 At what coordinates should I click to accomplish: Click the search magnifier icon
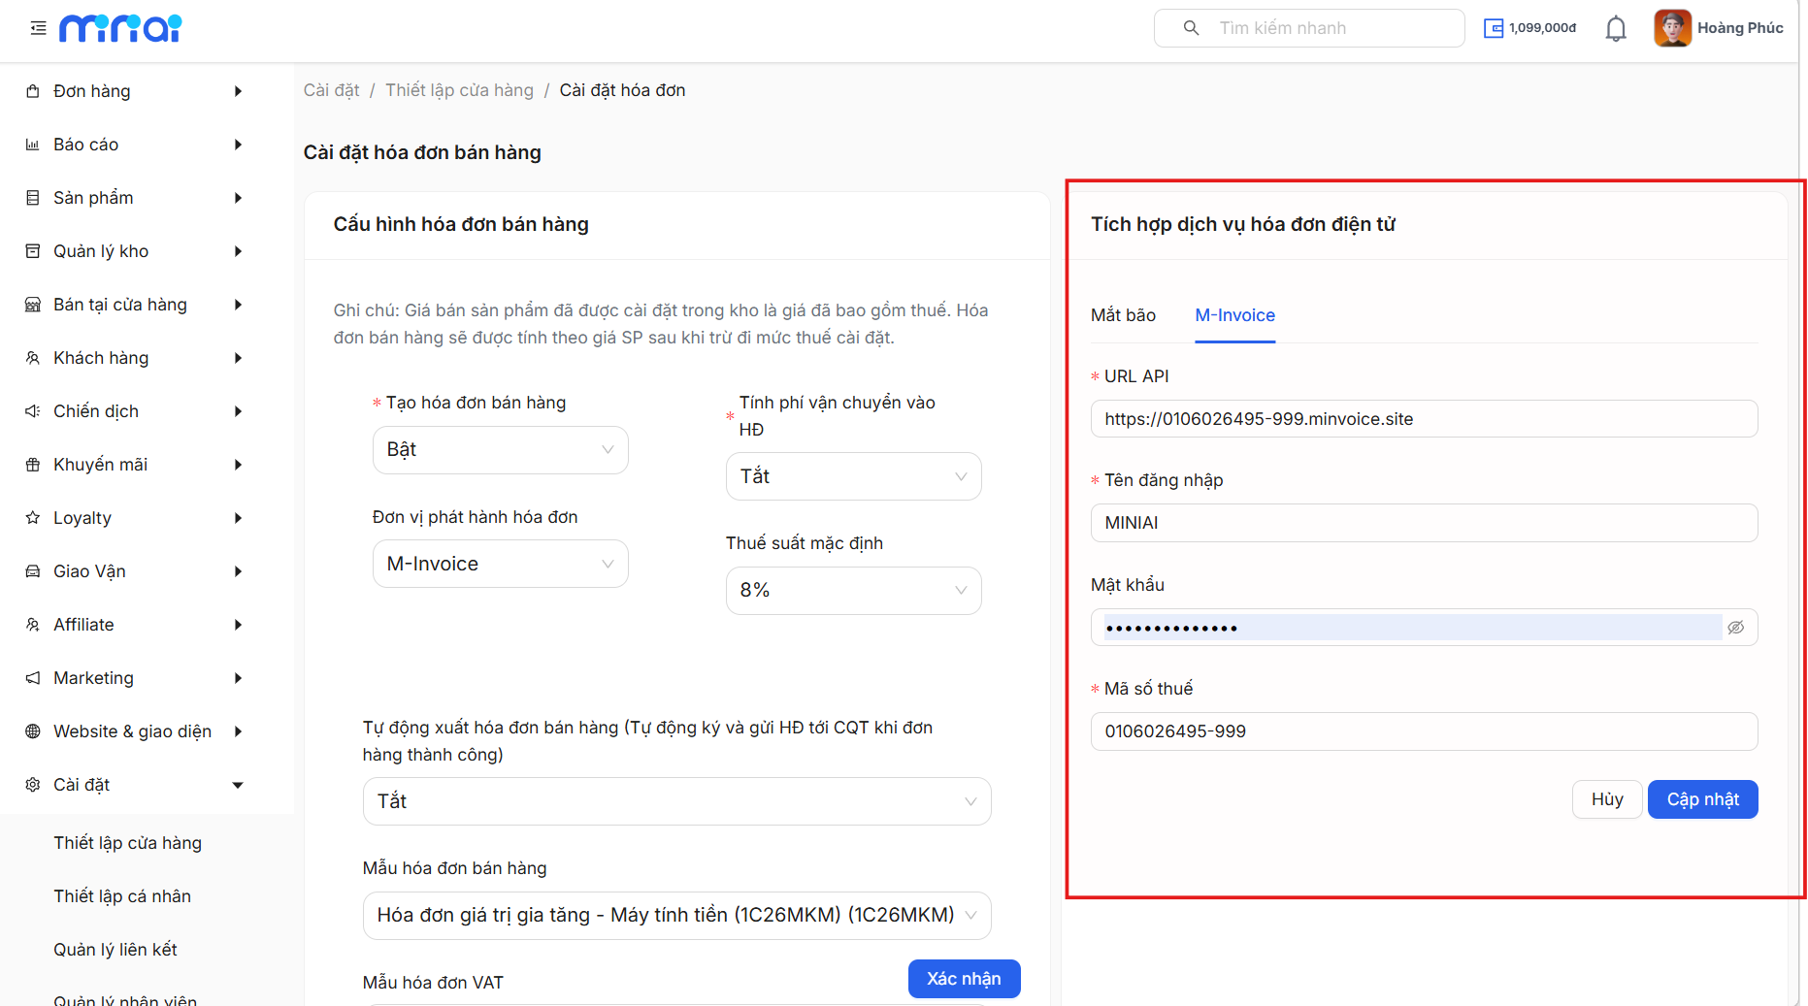point(1191,28)
